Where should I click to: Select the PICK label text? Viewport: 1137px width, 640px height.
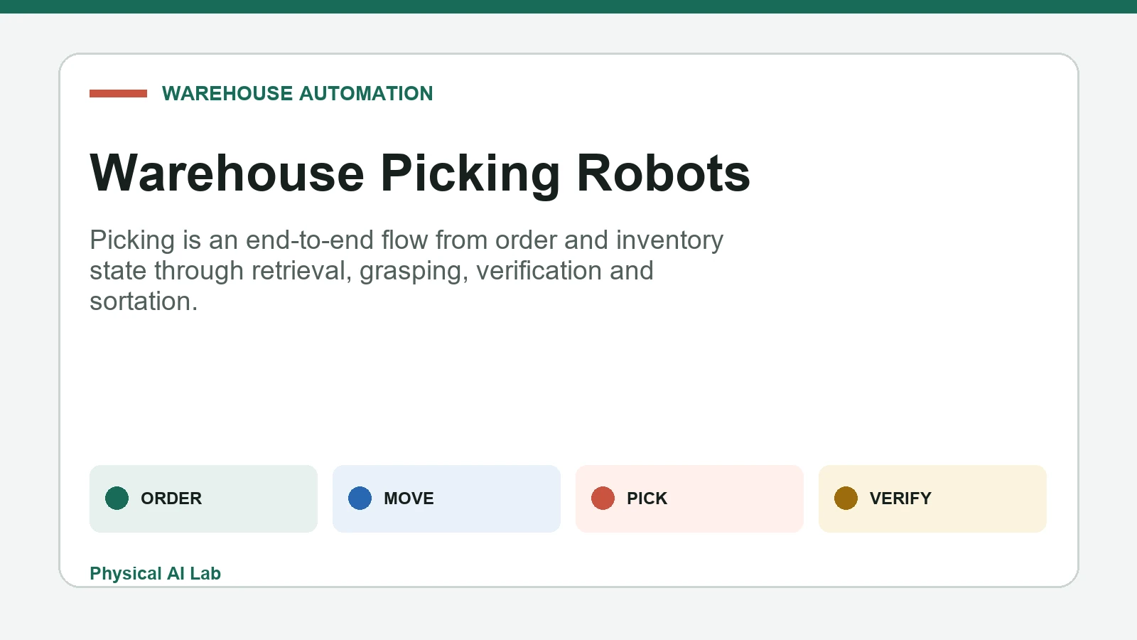click(x=647, y=498)
